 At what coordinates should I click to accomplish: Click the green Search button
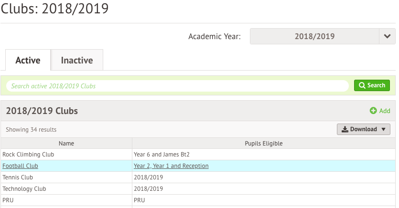372,85
